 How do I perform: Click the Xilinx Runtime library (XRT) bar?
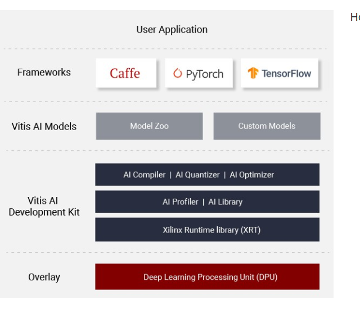[207, 230]
